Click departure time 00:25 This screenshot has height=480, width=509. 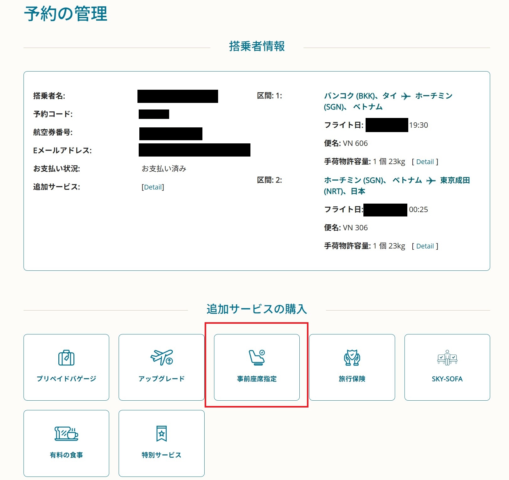[x=418, y=210]
